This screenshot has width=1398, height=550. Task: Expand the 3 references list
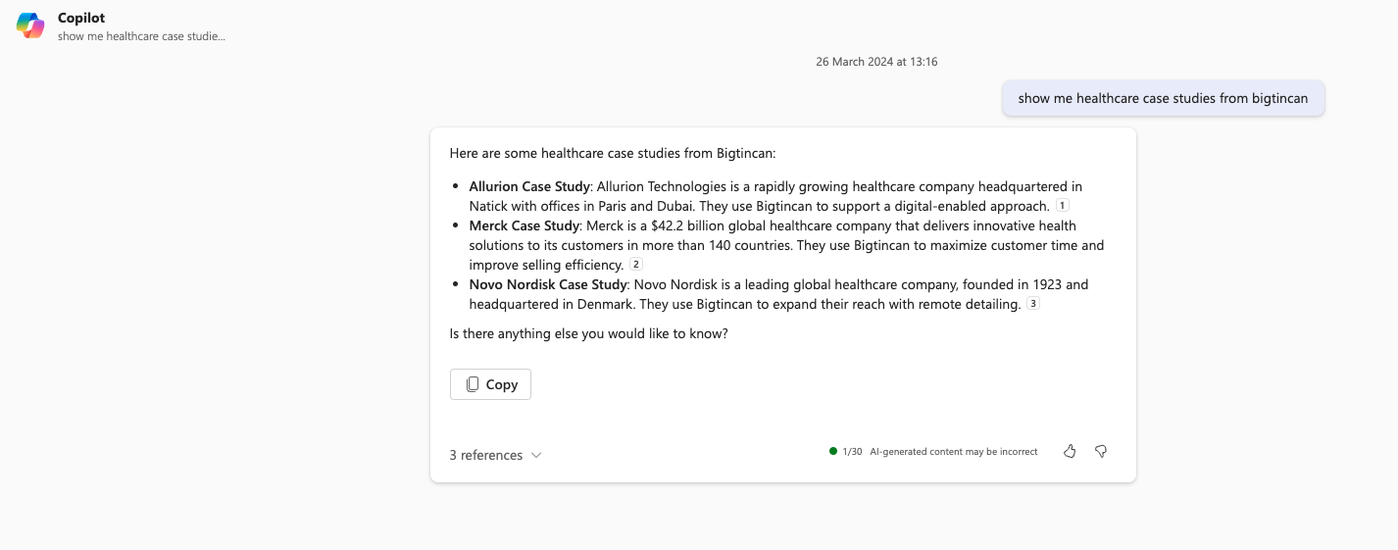pos(495,455)
